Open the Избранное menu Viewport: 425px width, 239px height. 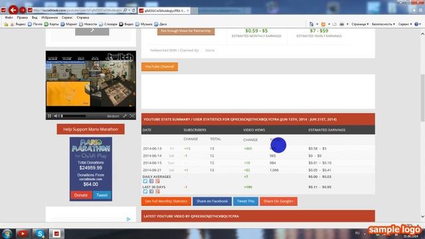pyautogui.click(x=50, y=17)
